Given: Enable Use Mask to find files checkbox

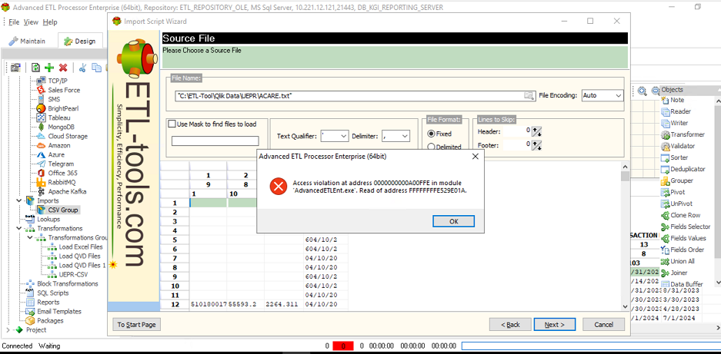Looking at the screenshot, I should [x=172, y=124].
